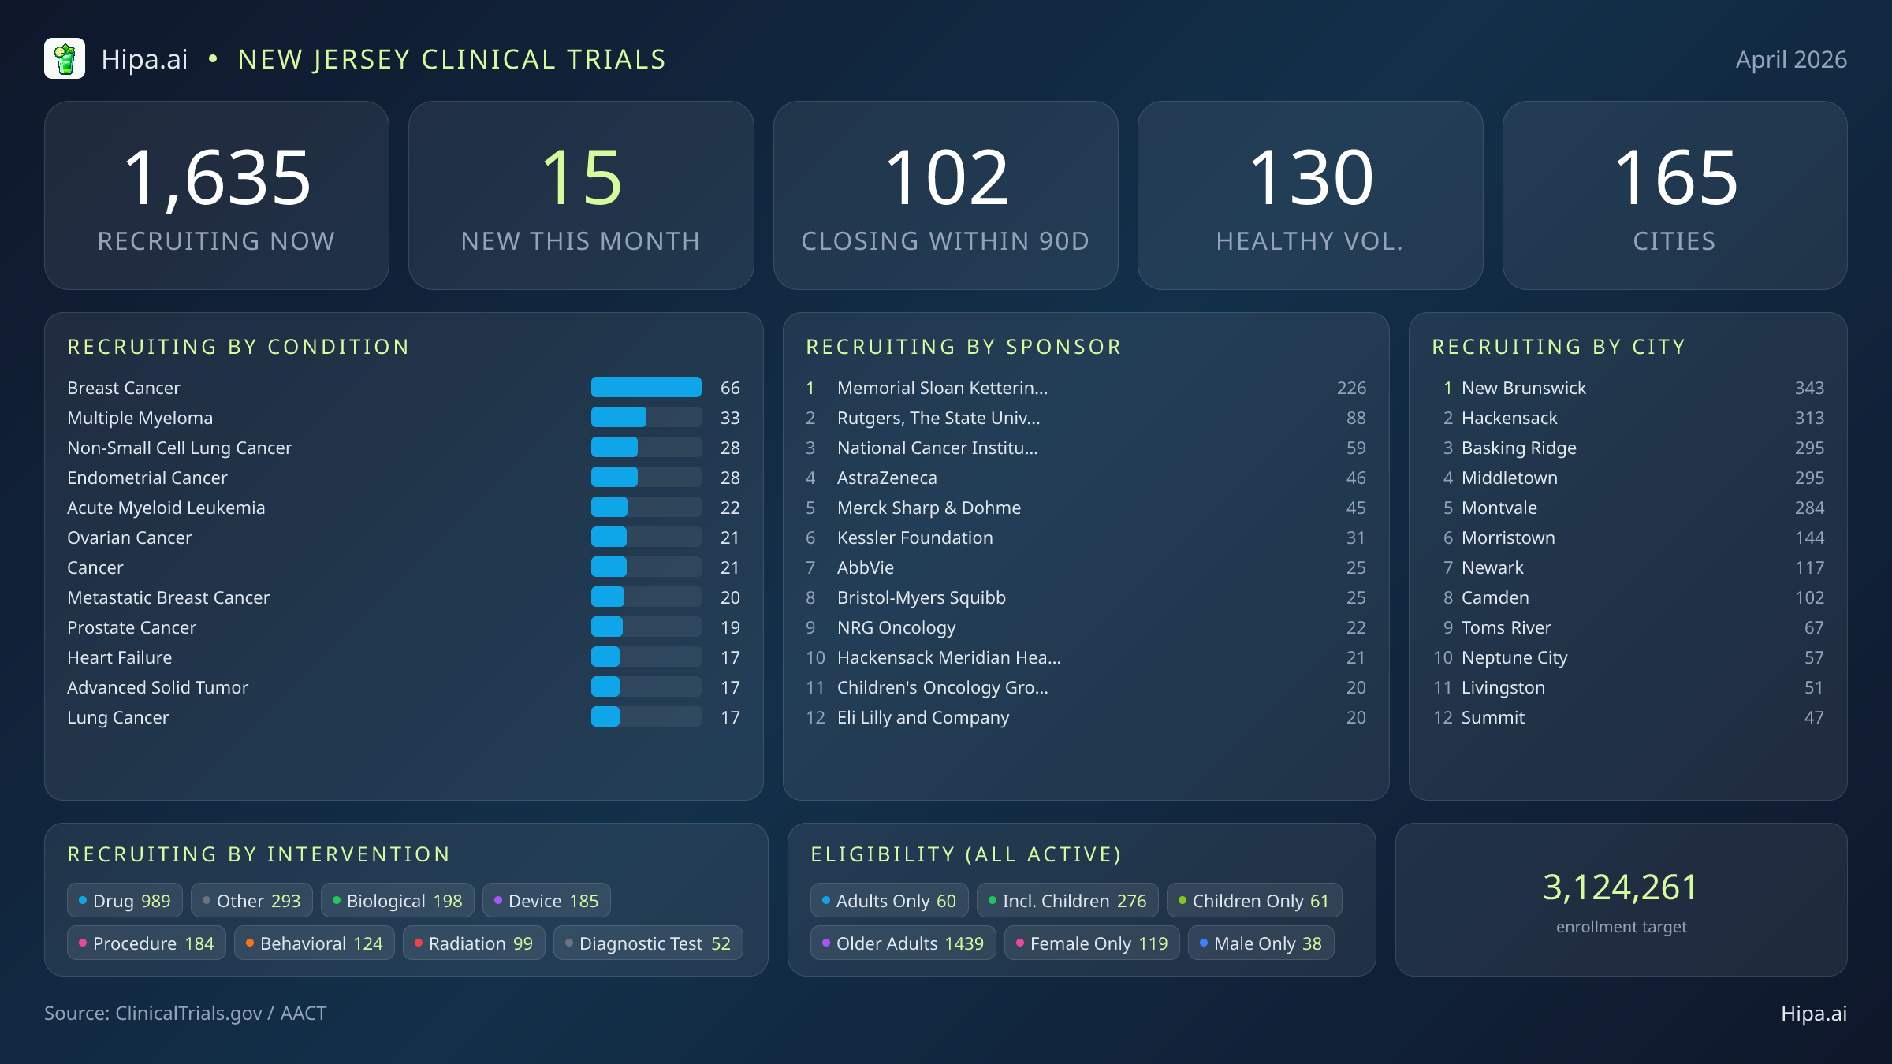The image size is (1892, 1064).
Task: Click the Incl. Children 276 chip
Action: click(x=1067, y=900)
